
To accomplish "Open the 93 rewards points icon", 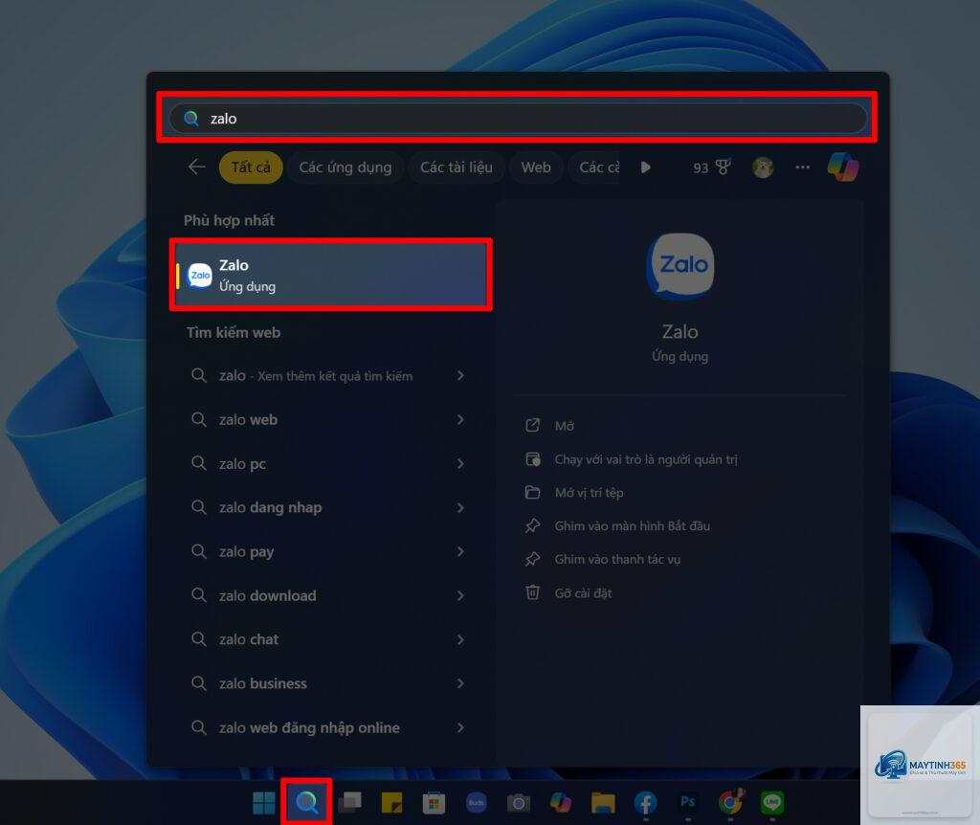I will coord(712,167).
